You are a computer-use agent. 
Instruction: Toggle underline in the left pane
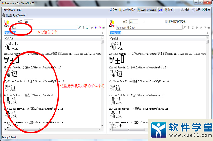pos(87,27)
